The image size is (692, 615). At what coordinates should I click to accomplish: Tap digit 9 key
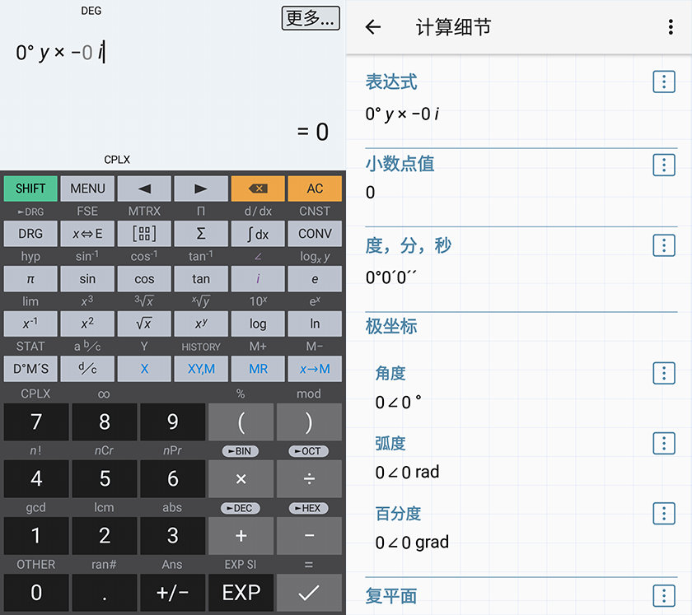[x=172, y=422]
